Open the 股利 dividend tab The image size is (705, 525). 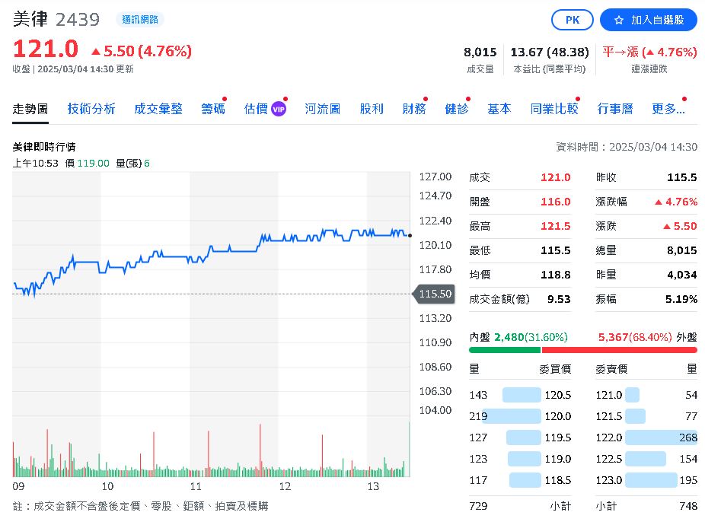(x=372, y=109)
